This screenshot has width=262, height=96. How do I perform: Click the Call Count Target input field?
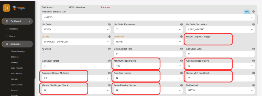76,66
